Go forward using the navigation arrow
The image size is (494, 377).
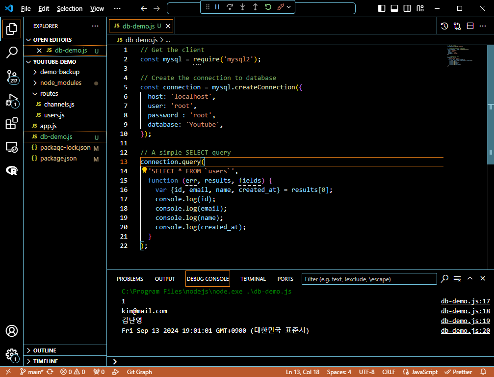156,8
